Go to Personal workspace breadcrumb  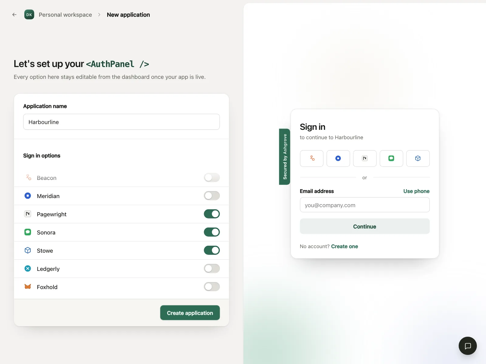pos(65,15)
